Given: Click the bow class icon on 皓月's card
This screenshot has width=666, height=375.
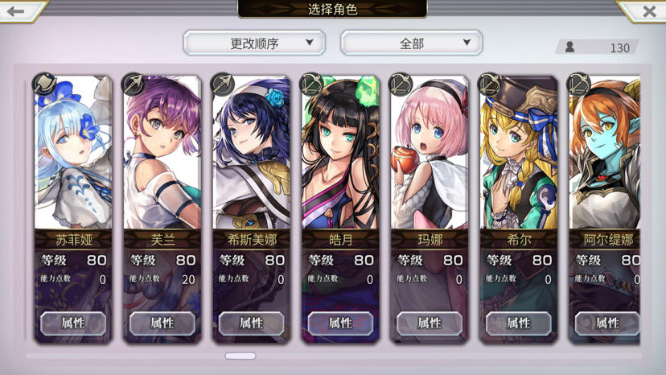Looking at the screenshot, I should click(312, 84).
